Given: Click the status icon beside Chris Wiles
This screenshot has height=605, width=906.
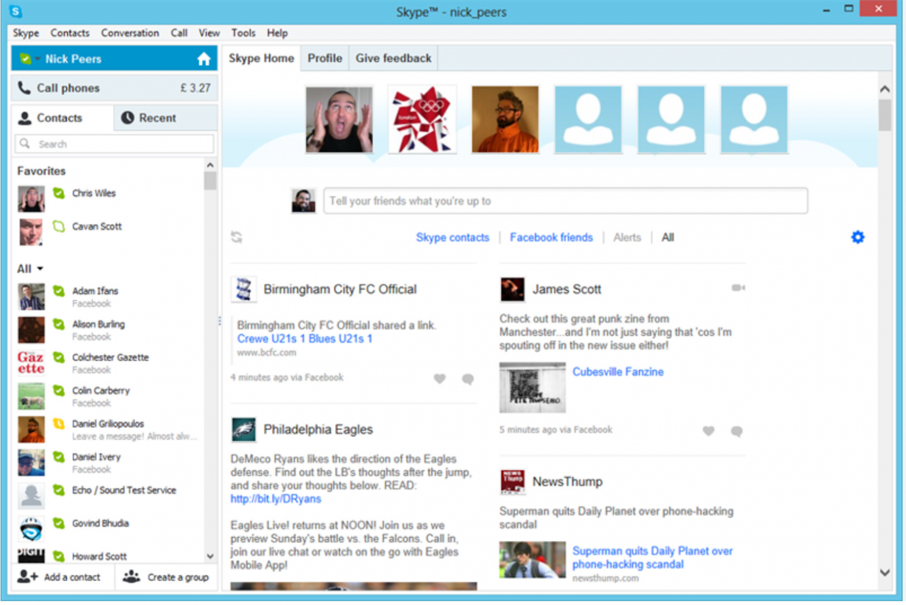Looking at the screenshot, I should [59, 193].
